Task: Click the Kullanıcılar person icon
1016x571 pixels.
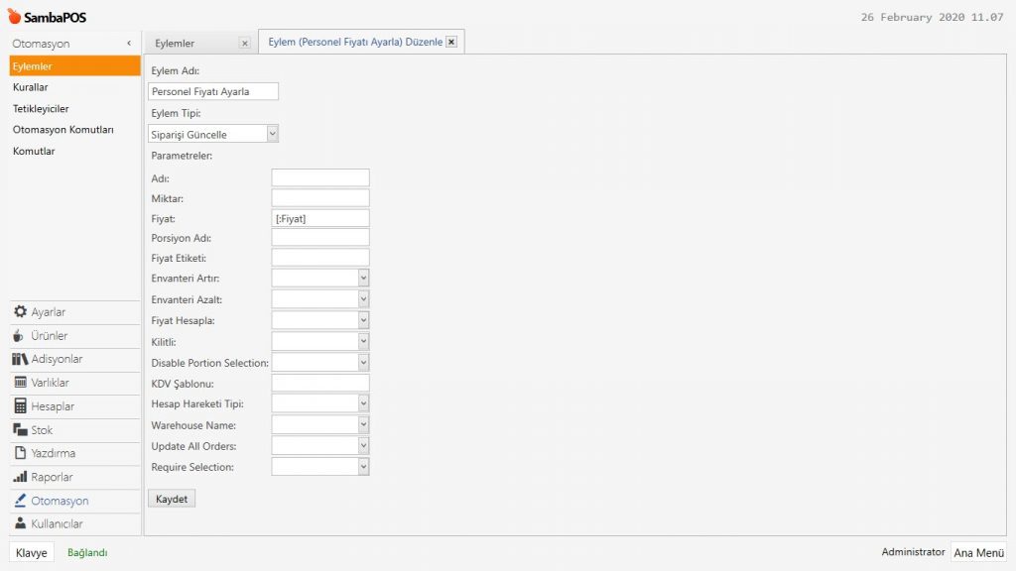Action: 20,523
